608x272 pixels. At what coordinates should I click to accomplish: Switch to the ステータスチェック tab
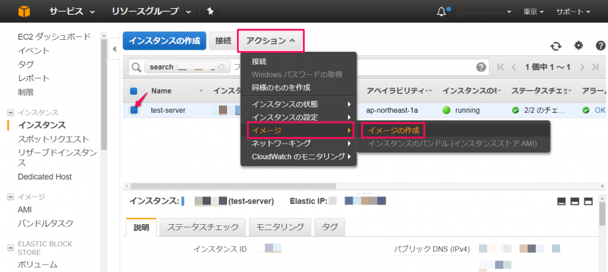pos(203,227)
